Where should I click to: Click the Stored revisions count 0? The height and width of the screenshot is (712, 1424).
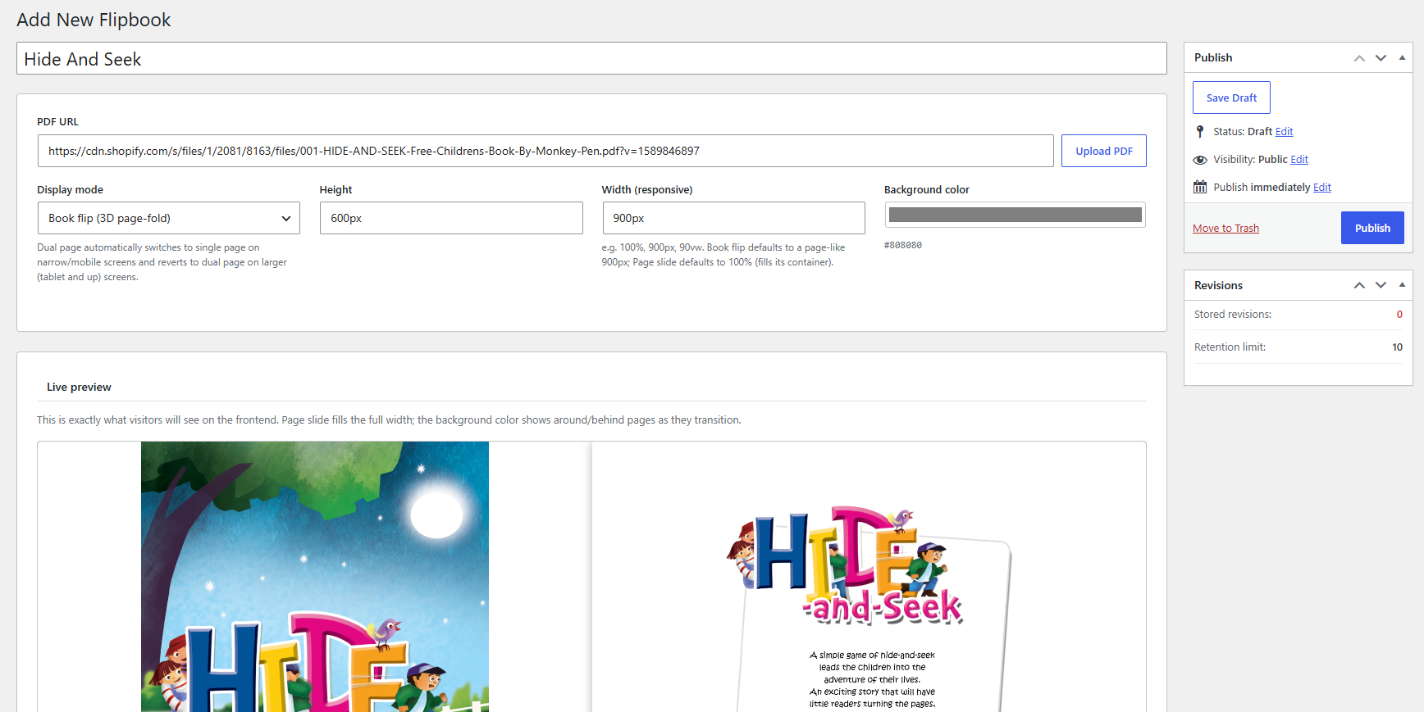coord(1399,315)
